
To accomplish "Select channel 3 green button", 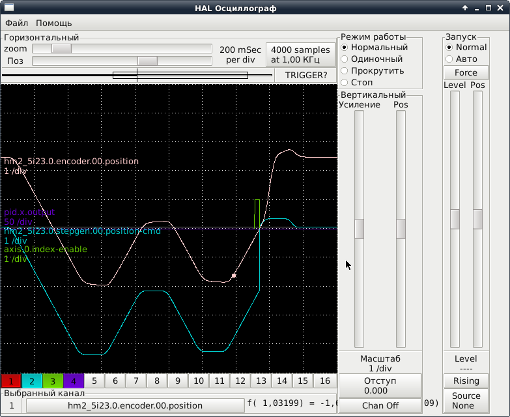I will 53,381.
